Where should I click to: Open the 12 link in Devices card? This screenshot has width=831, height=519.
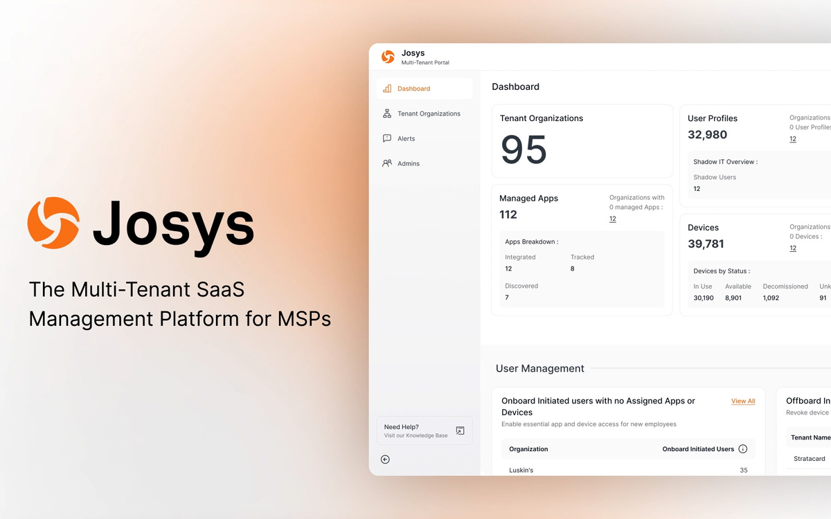[x=793, y=248]
